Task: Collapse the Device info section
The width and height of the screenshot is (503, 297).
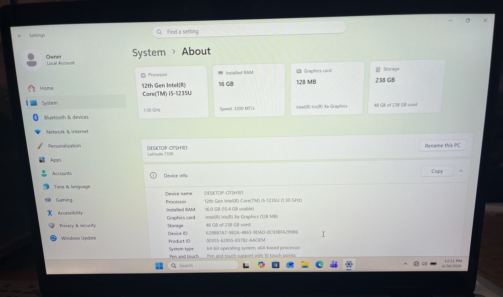Action: click(461, 171)
